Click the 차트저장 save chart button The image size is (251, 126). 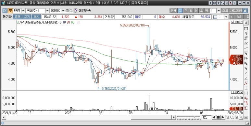pos(236,11)
